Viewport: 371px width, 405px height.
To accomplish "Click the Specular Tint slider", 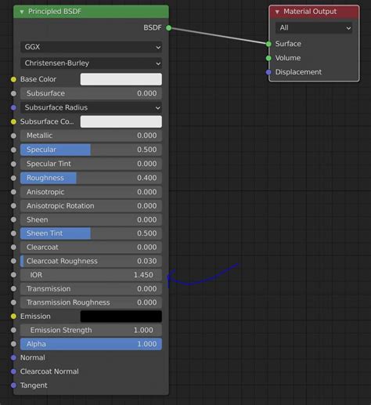I will [91, 164].
